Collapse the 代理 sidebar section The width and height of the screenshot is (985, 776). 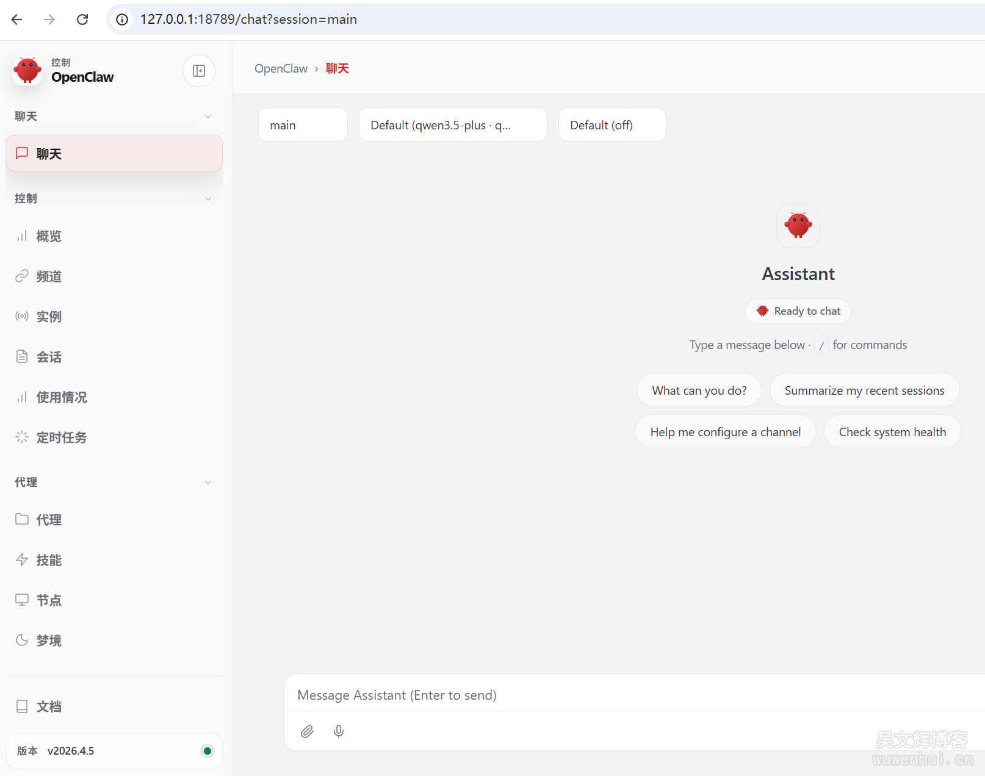click(208, 483)
